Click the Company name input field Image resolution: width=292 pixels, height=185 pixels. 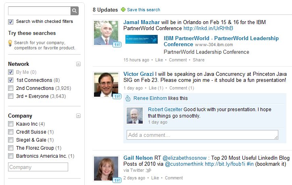38,167
